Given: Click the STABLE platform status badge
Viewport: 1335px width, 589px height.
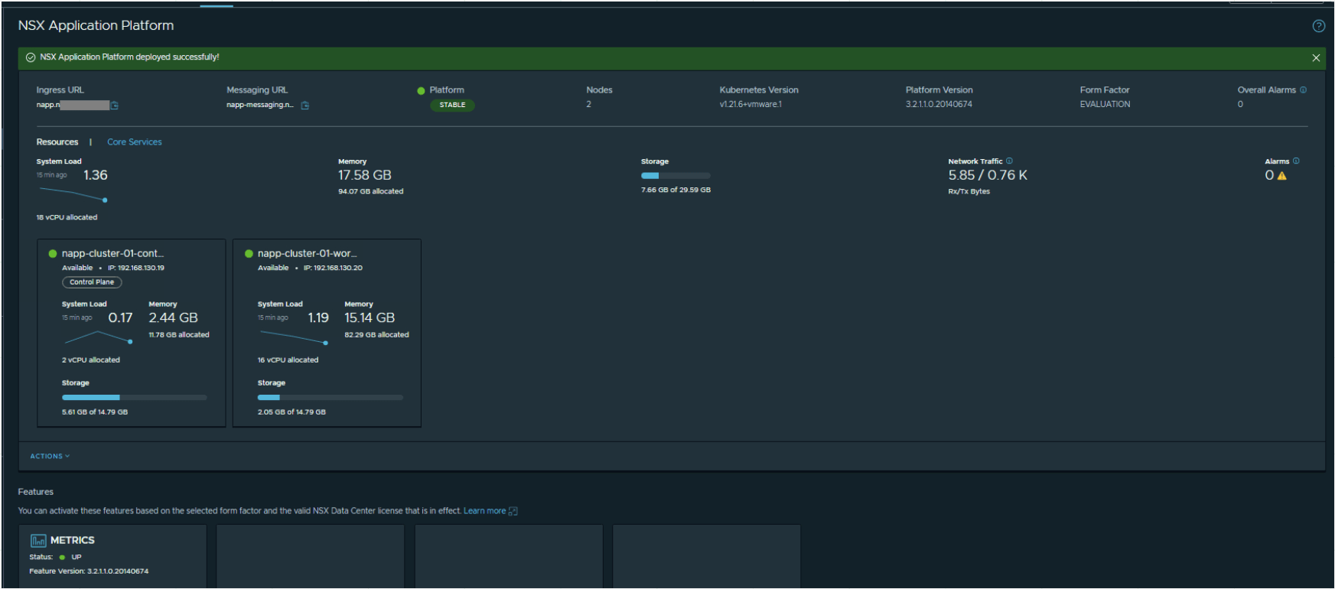Looking at the screenshot, I should click(x=452, y=106).
